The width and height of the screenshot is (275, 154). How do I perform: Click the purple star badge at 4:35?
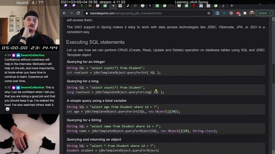click(14, 87)
